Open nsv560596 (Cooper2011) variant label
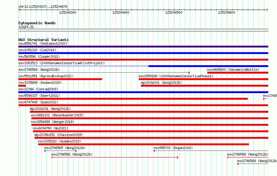This screenshot has width=277, height=176. tap(39, 56)
